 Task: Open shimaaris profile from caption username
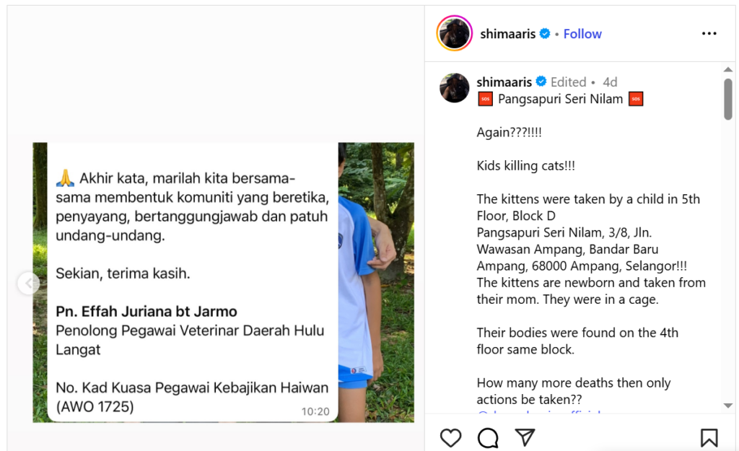tap(504, 82)
